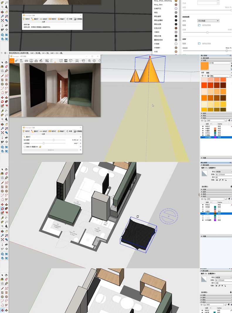Click the orange home icon in Enscape window

coord(12,61)
